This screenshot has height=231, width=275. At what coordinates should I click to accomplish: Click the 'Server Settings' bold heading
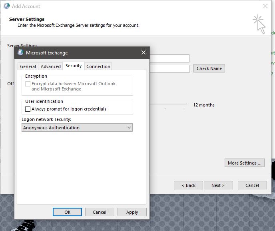27,19
